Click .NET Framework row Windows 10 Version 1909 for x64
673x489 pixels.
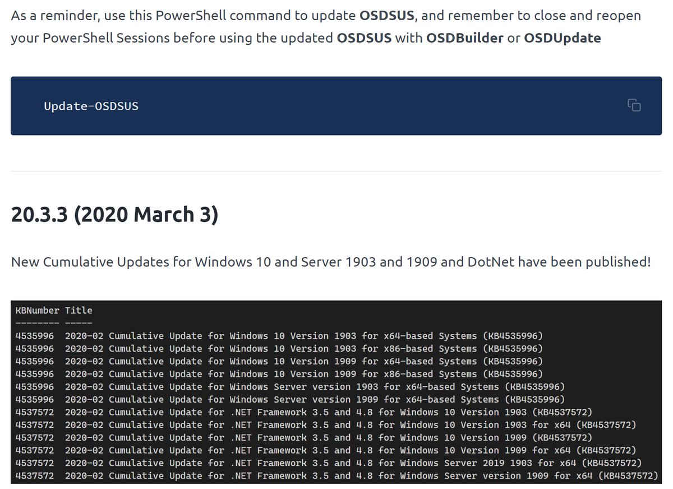click(x=326, y=450)
